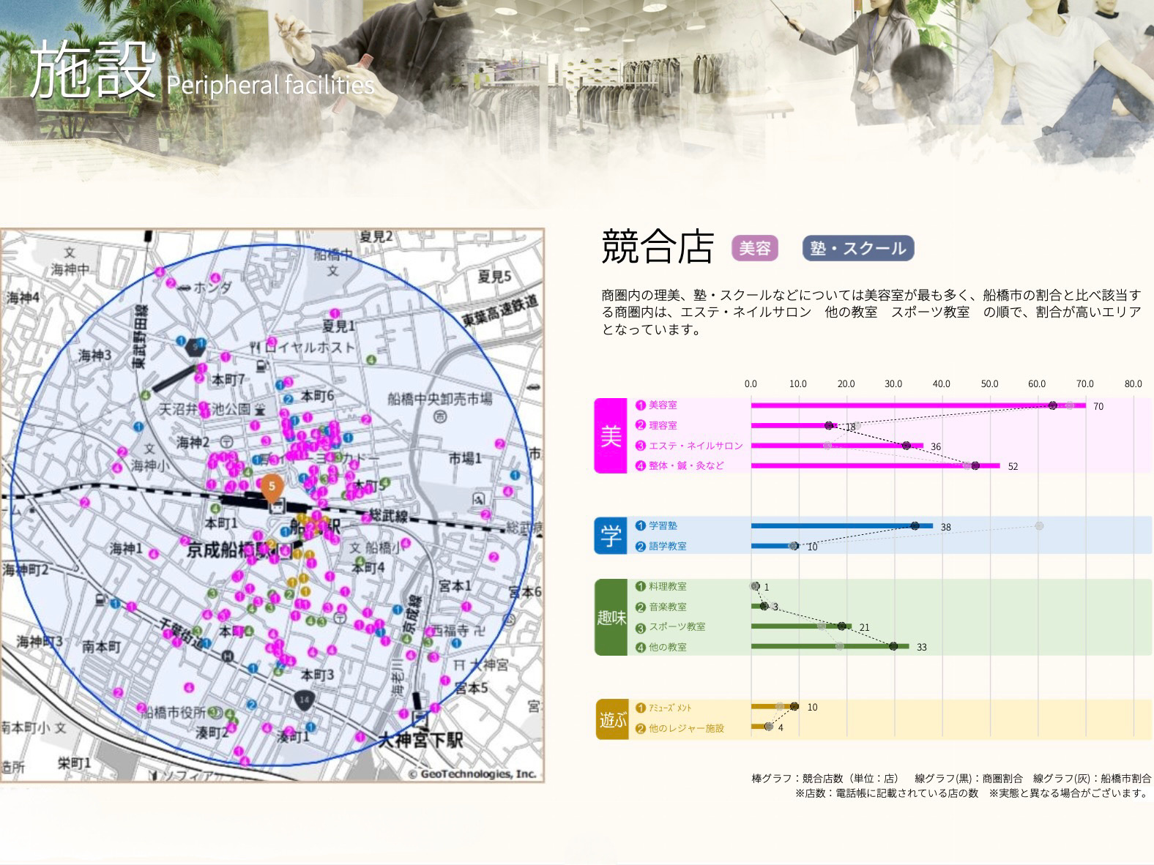The height and width of the screenshot is (865, 1154).
Task: Click the 整体・鍼・灸など bar showing 52
Action: [871, 465]
